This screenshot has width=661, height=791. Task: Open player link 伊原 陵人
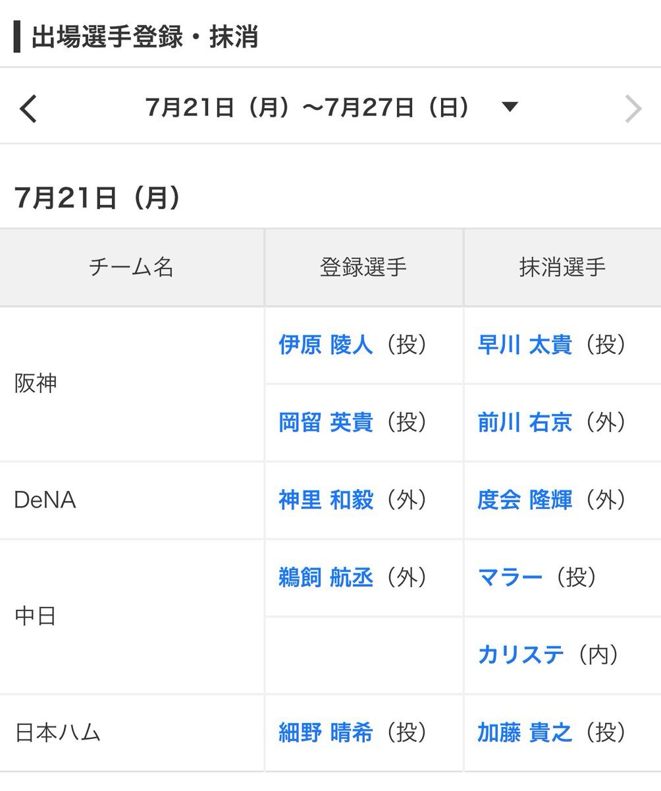[x=326, y=345]
